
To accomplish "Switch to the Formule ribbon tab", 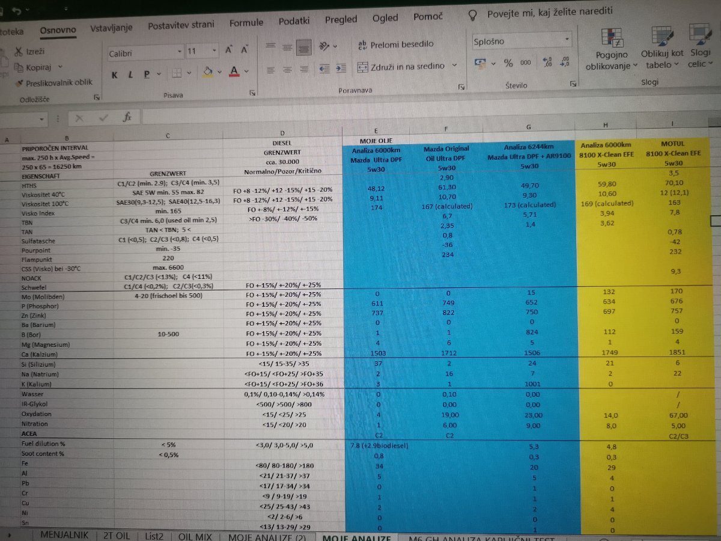I will tap(246, 23).
